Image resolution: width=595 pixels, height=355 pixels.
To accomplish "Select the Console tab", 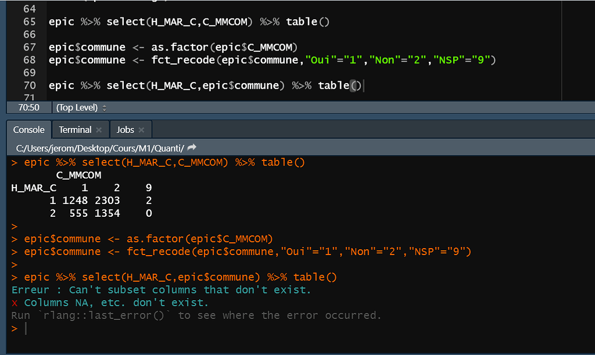I will [x=28, y=129].
